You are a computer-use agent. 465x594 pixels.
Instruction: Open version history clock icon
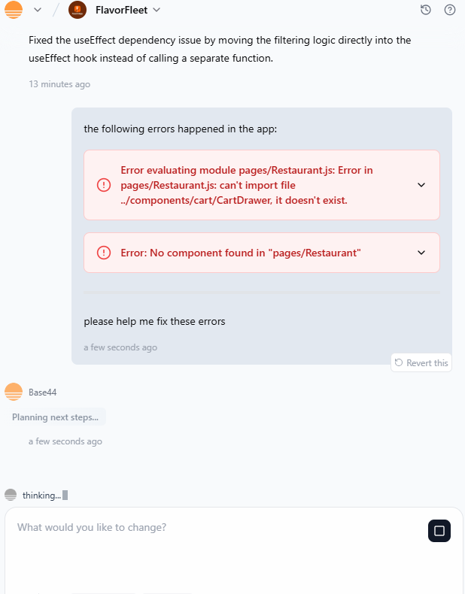[426, 10]
